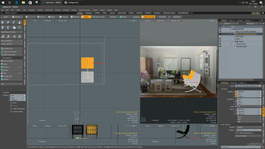
Task: Toggle visibility eye for Directional Light
Action: point(220,46)
